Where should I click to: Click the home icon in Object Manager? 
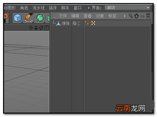[137, 16]
